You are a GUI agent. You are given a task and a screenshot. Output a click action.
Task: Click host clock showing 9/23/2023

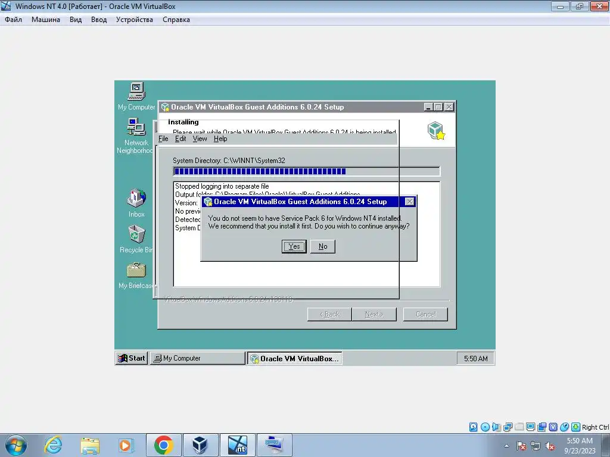(580, 446)
